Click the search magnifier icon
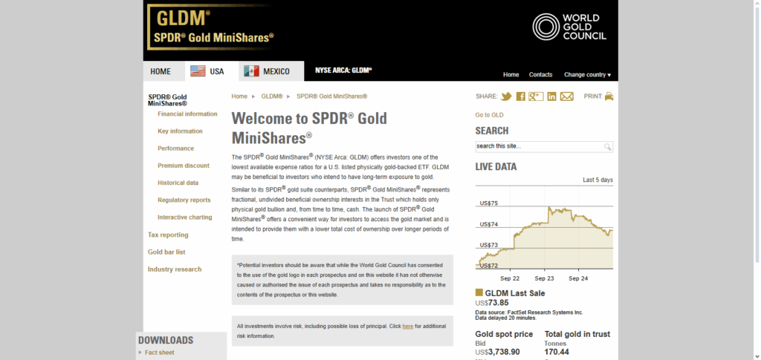761x360 pixels. pos(608,147)
